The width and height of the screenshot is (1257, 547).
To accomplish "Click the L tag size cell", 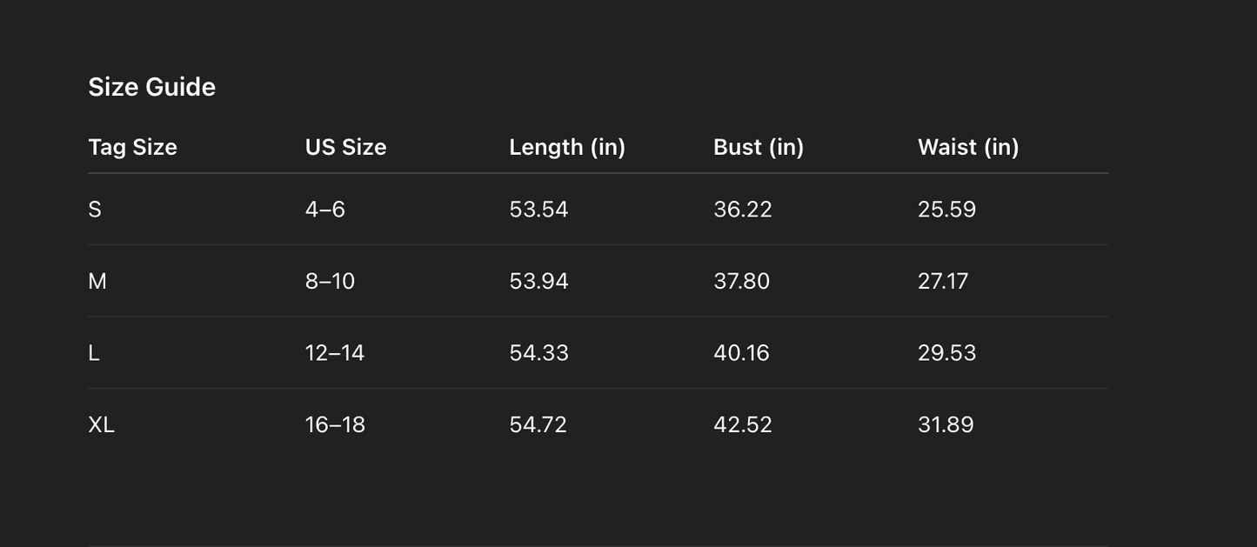I will coord(94,353).
